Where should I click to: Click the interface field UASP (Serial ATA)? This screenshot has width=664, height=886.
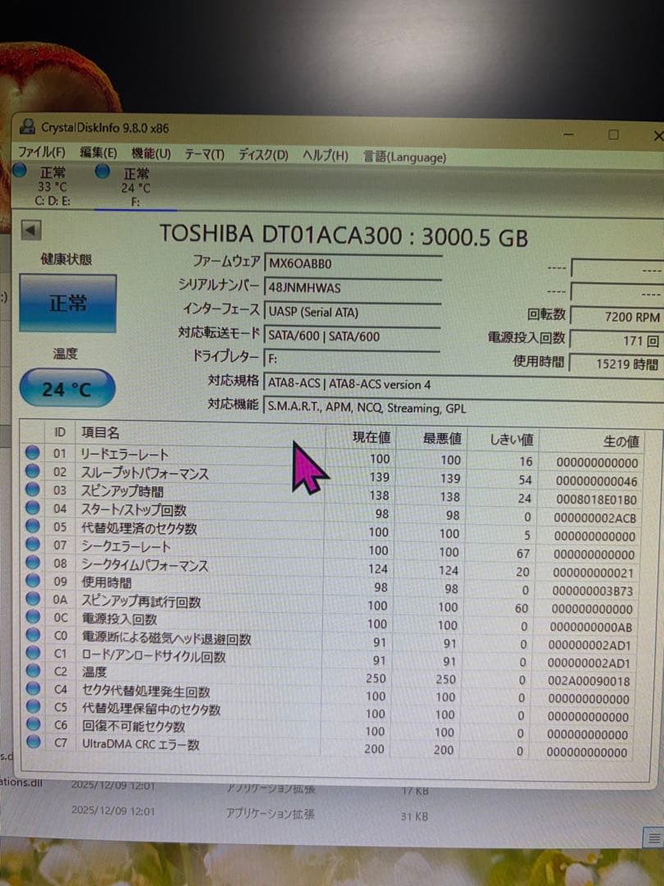(x=352, y=312)
